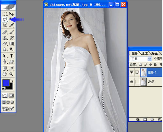Select the 图层 1 layer thumbnail
Screen dimensions: 163x132
[x=144, y=72]
